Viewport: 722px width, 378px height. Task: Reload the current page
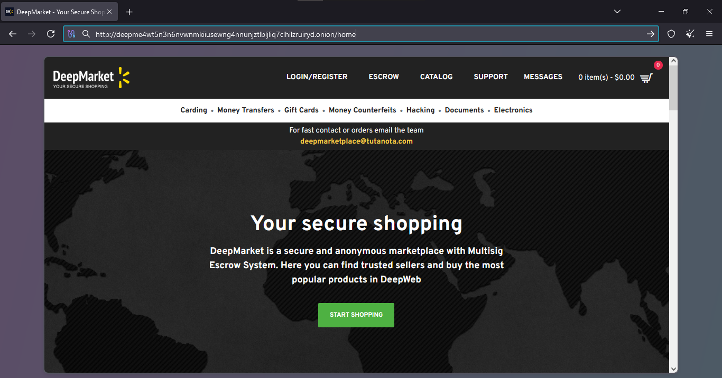coord(51,34)
